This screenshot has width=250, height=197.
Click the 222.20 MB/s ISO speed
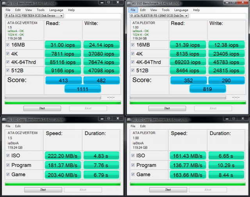point(63,156)
